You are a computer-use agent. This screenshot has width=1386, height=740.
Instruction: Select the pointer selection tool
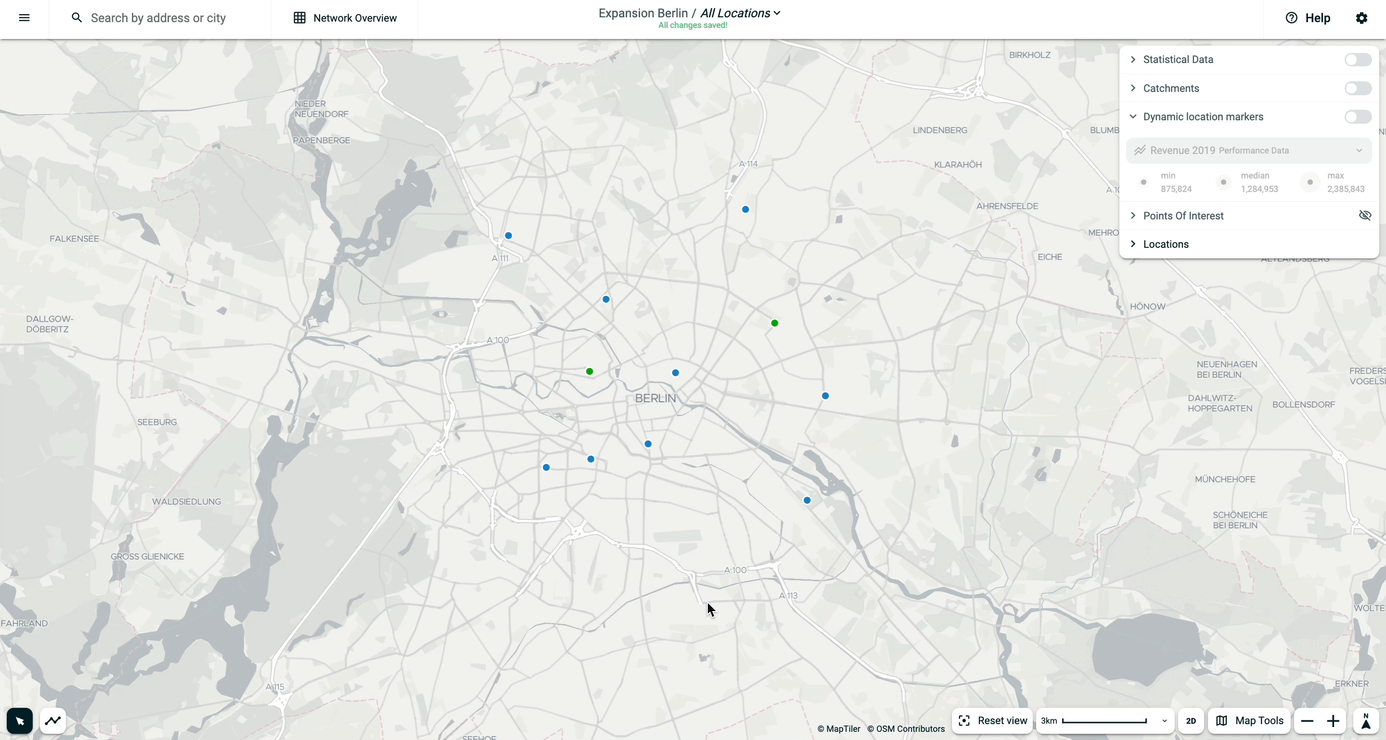coord(20,721)
